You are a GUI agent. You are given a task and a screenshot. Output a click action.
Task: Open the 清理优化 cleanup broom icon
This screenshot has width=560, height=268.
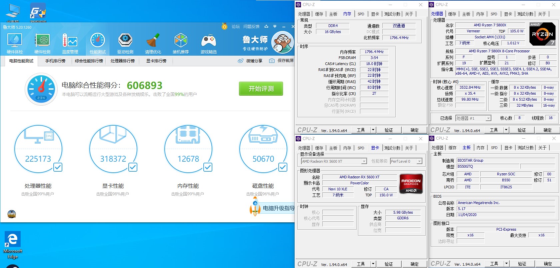pyautogui.click(x=153, y=41)
